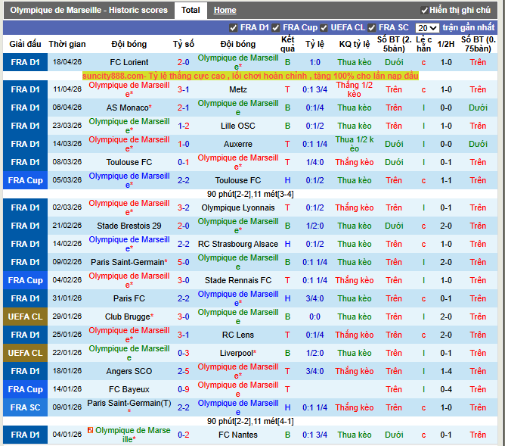Viewport: 505px width, 446px height.
Task: Open the 5-0 score for Paris Saint-Germain match
Action: pyautogui.click(x=183, y=262)
